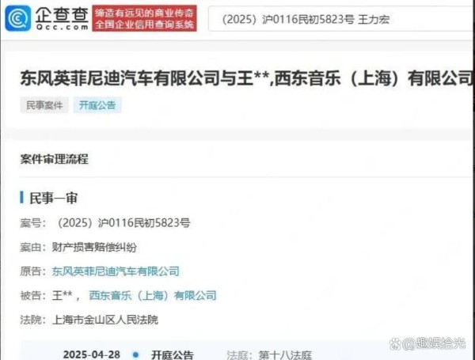Click the 2025-04-28 date entry
Image resolution: width=475 pixels, height=360 pixels.
(92, 354)
